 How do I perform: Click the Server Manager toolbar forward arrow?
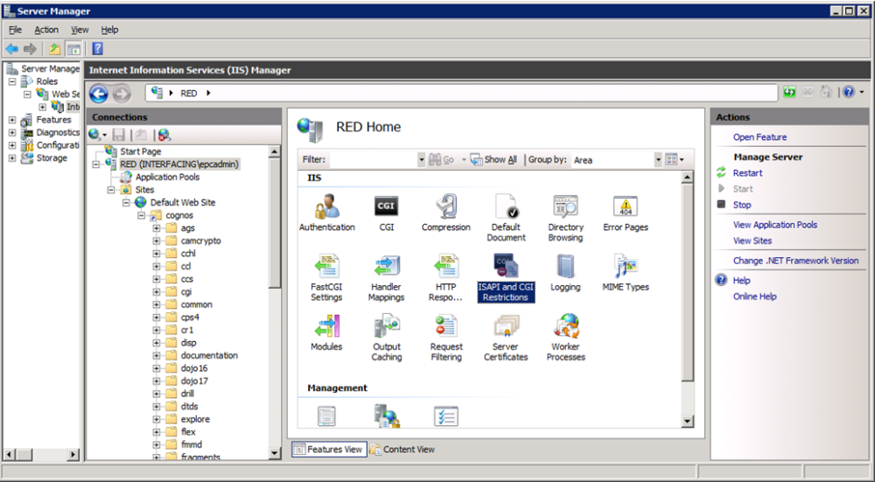click(30, 49)
